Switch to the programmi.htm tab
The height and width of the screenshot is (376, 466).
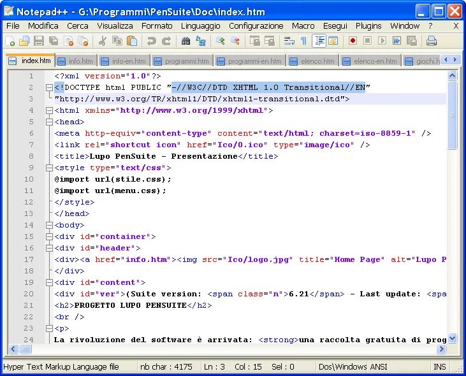click(x=182, y=61)
